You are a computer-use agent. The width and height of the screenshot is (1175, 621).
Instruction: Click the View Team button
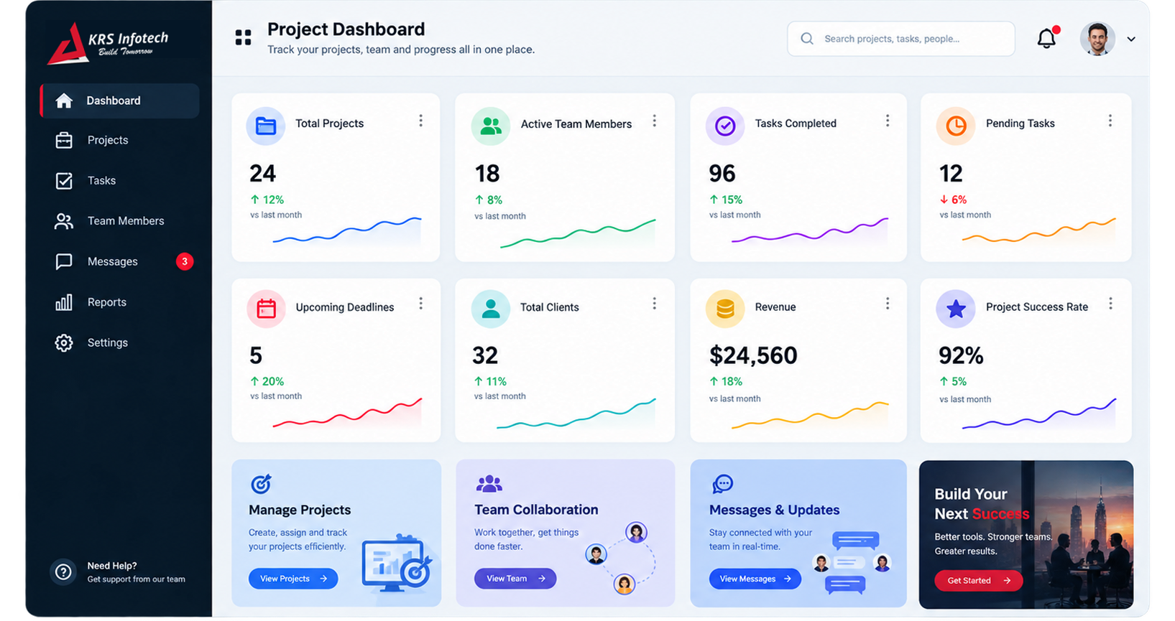click(515, 579)
